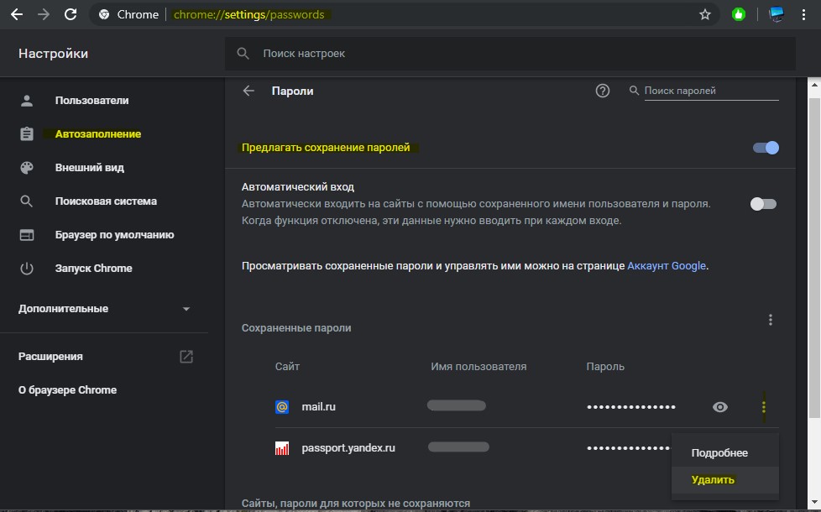Open the three-dot menu for Сохраненные пароли
Viewport: 821px width, 512px height.
[x=770, y=320]
